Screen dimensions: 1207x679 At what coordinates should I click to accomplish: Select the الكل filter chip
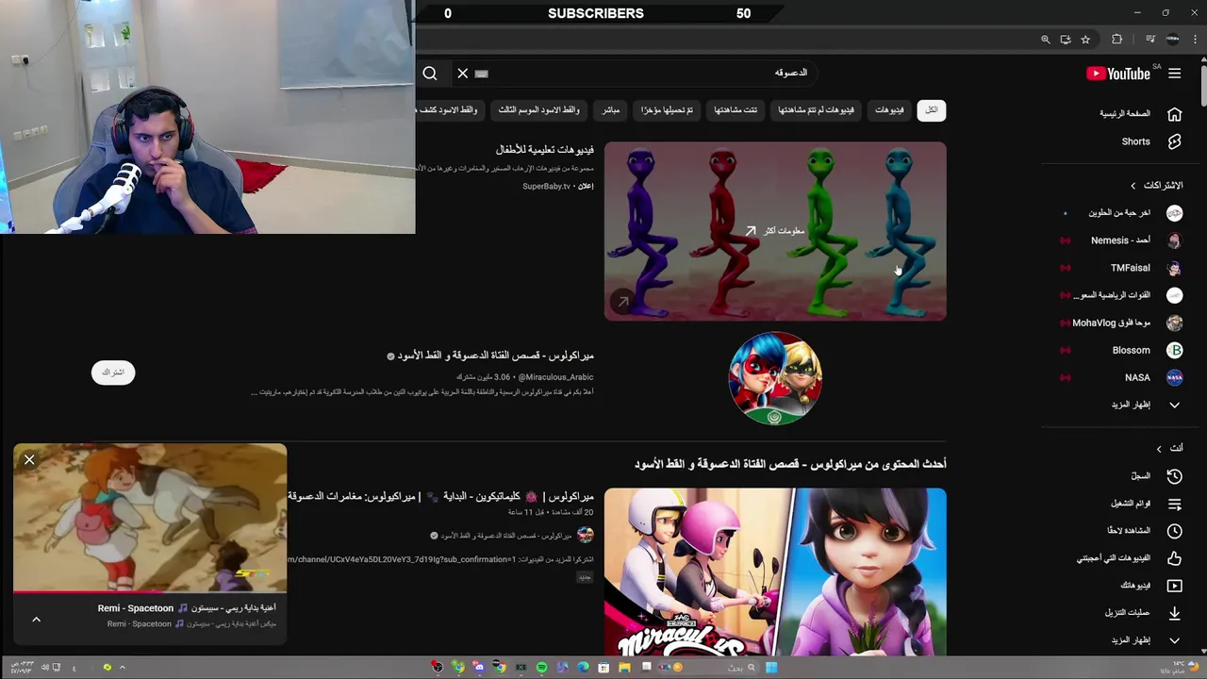coord(932,110)
